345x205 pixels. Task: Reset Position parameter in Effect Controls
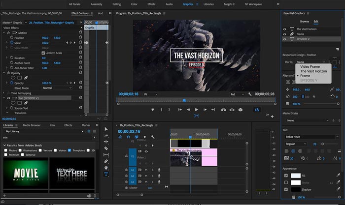pos(80,37)
